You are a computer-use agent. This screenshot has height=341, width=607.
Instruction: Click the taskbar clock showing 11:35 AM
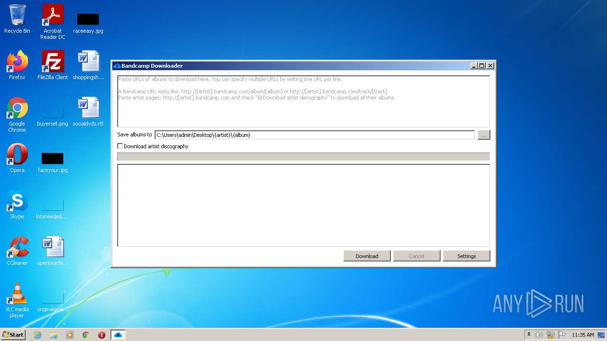[583, 335]
